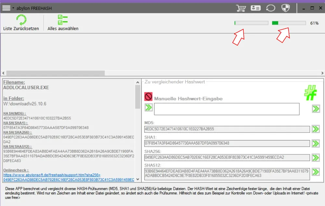The height and width of the screenshot is (206, 325).
Task: Click the abylon FREEHASH window title
Action: tap(34, 8)
